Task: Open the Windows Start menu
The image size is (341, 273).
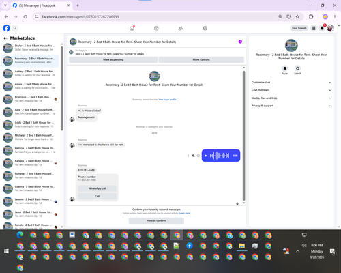Action: (x=6, y=251)
